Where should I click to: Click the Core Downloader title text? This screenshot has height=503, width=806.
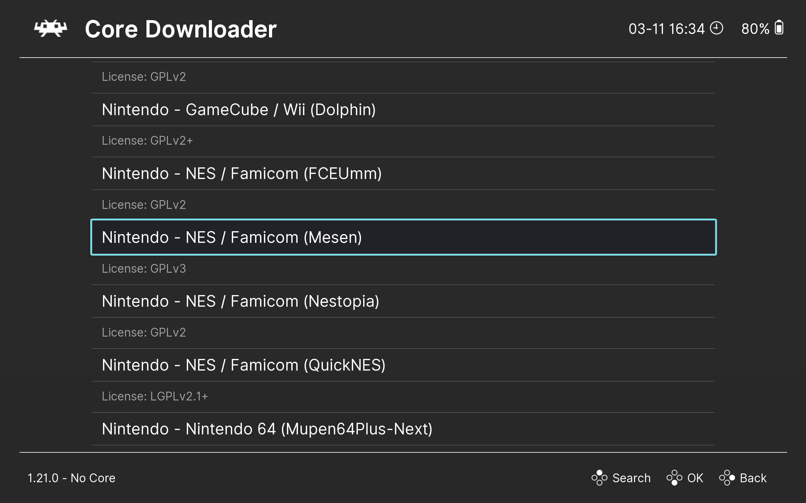tap(180, 29)
